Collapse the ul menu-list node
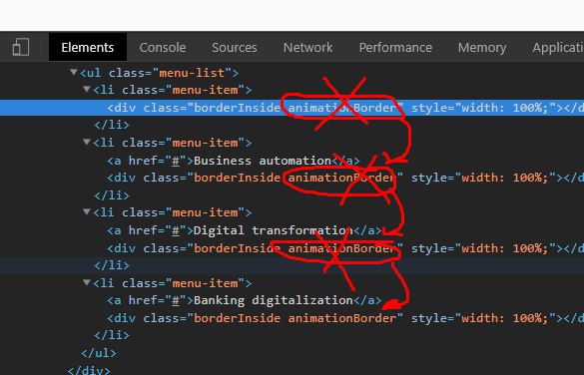584x375 pixels. pos(74,72)
